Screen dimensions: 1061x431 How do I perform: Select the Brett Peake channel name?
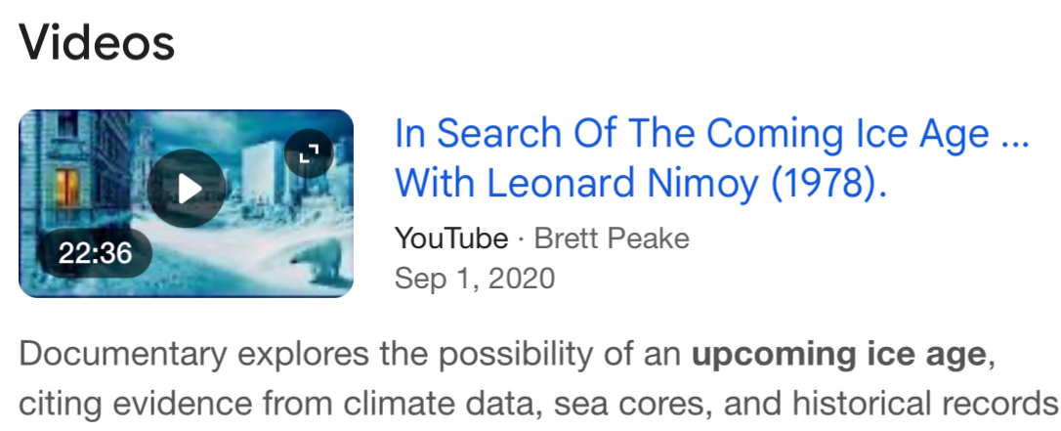612,237
